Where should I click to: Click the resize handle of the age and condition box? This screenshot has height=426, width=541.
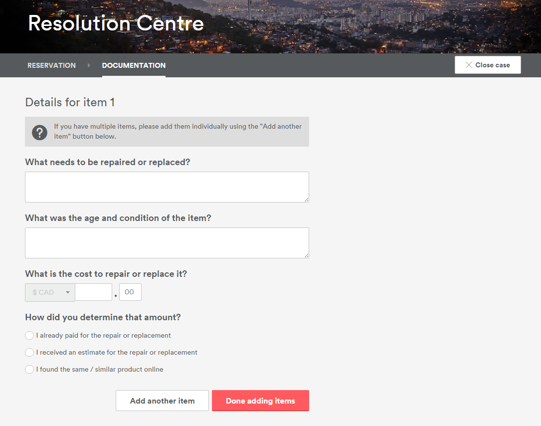pos(306,255)
